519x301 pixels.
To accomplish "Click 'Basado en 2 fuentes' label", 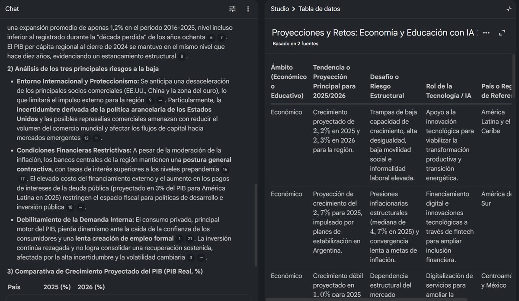I will tap(295, 44).
